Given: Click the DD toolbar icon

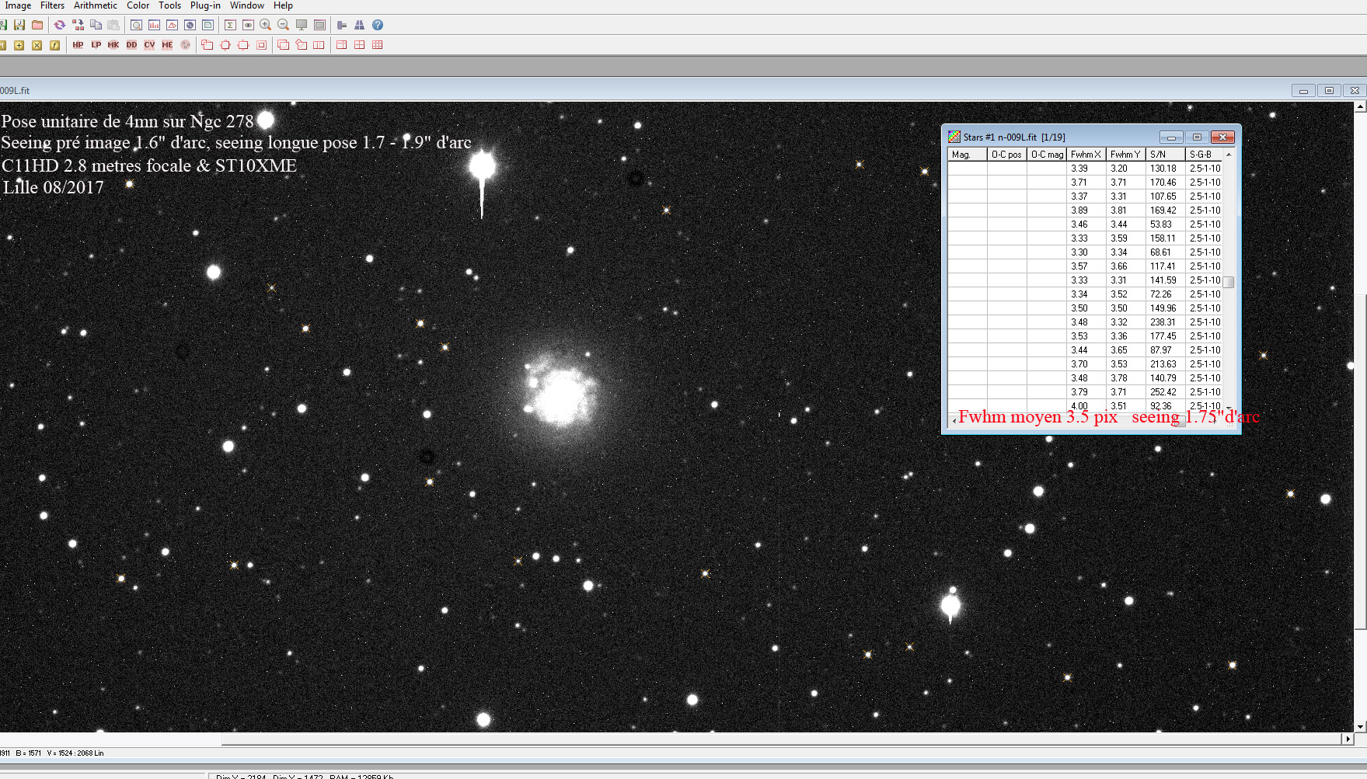Looking at the screenshot, I should 131,45.
